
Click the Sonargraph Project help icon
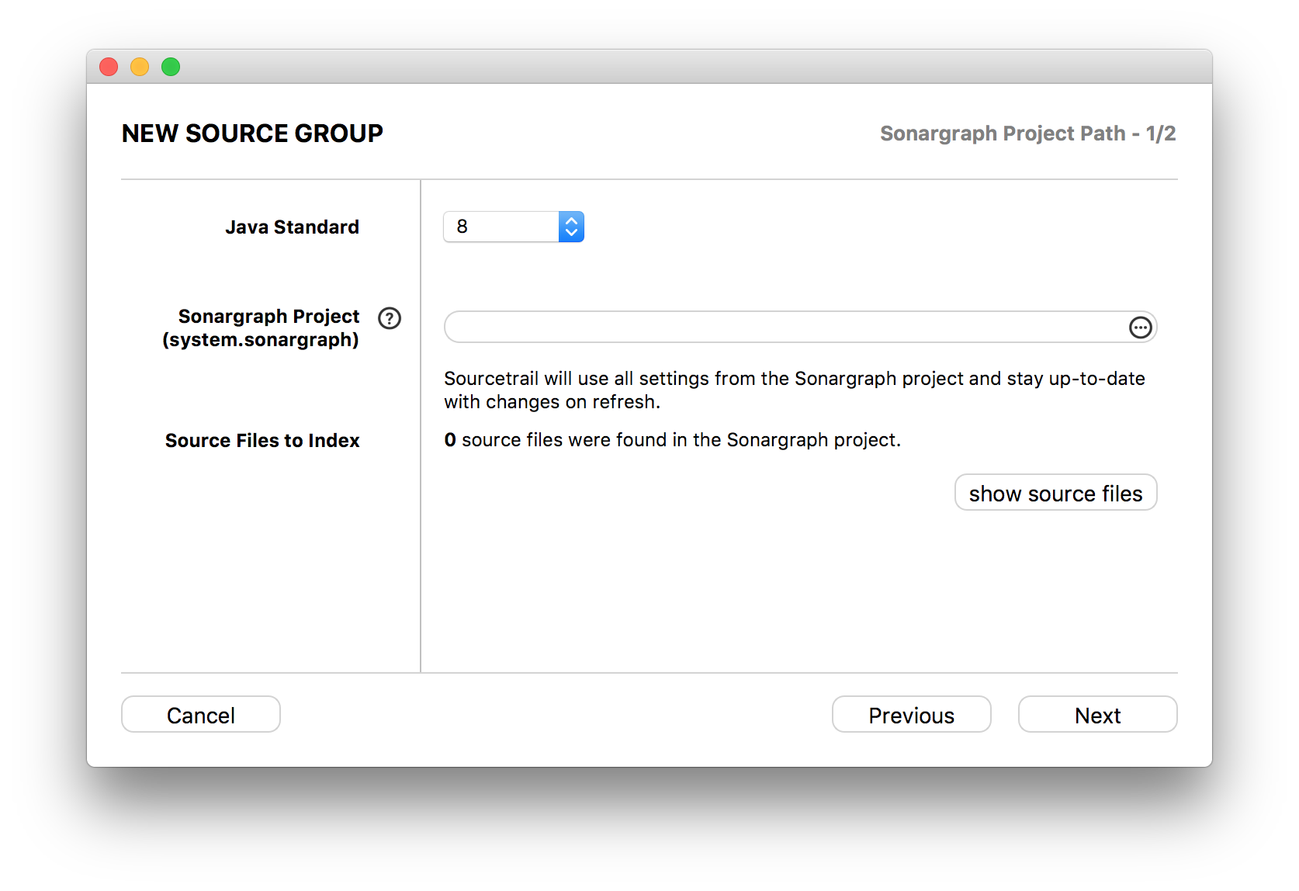click(390, 318)
